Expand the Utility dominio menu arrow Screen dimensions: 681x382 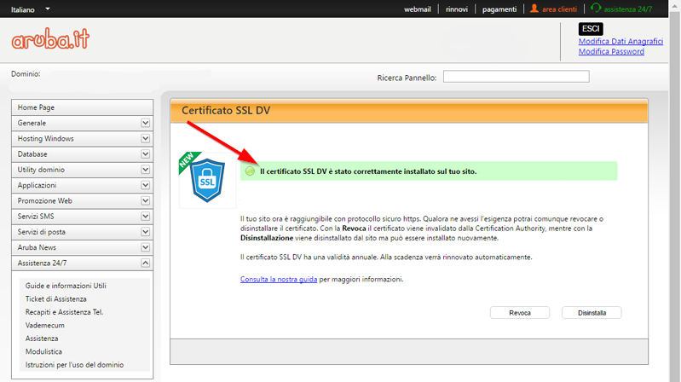pyautogui.click(x=145, y=170)
